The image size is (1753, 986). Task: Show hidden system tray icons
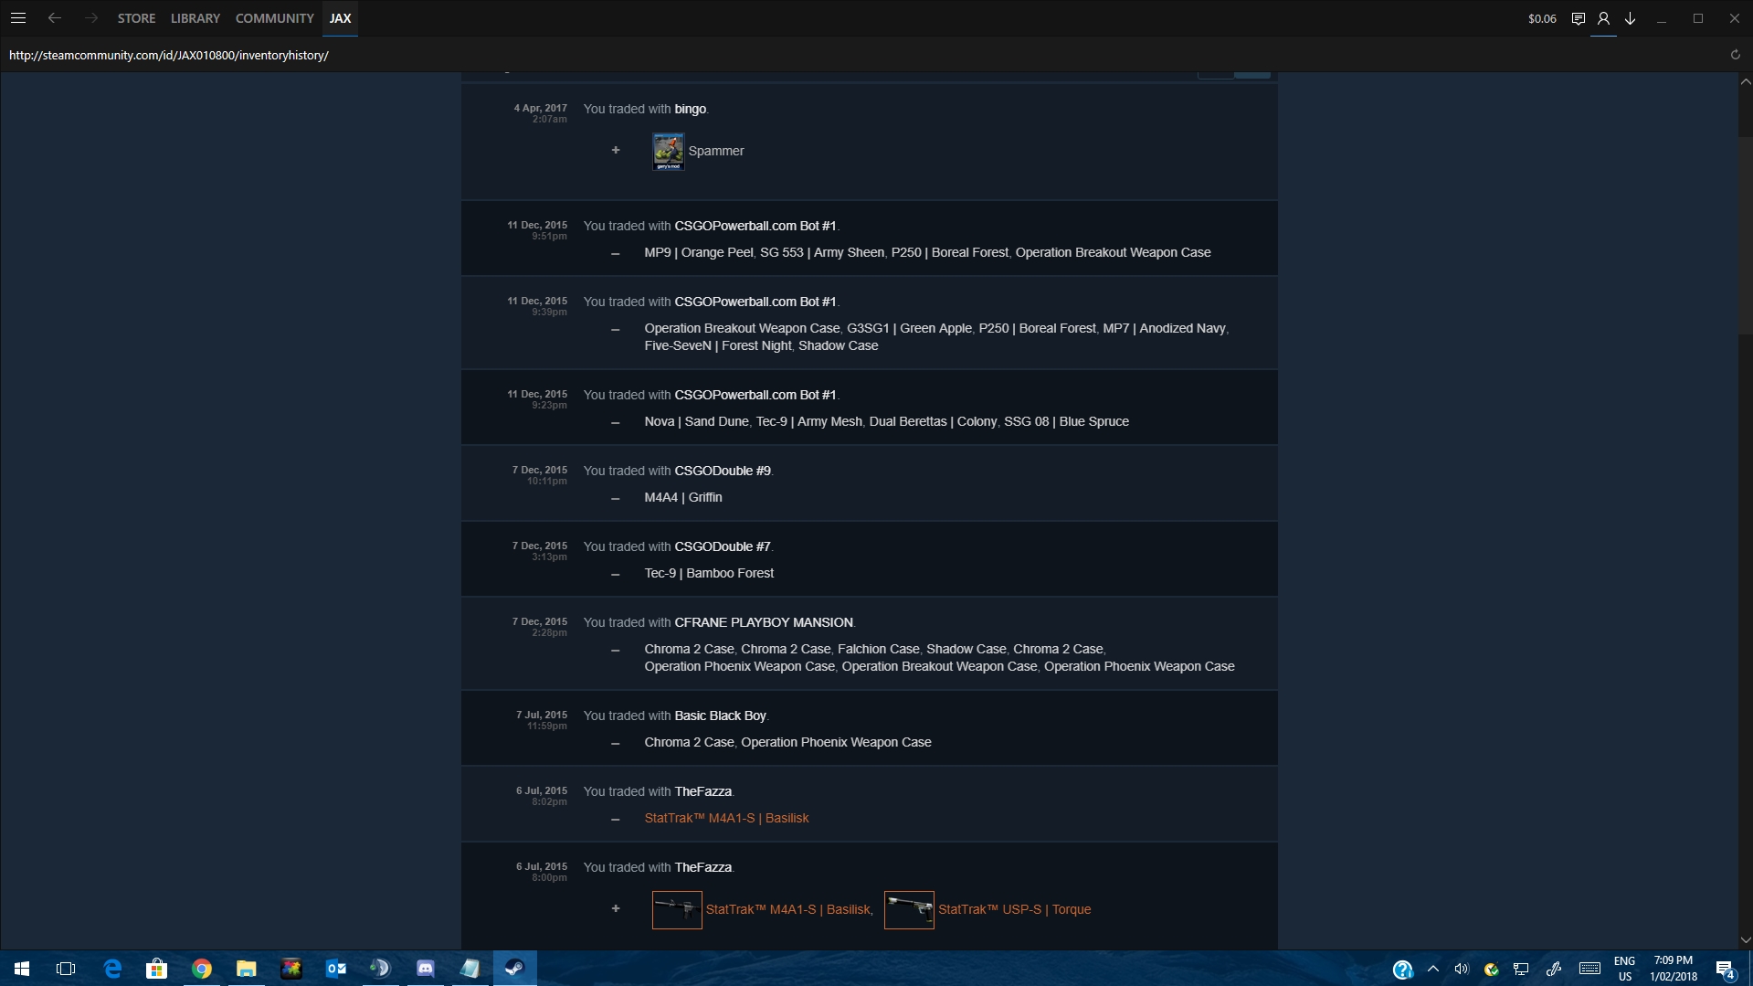pos(1432,969)
